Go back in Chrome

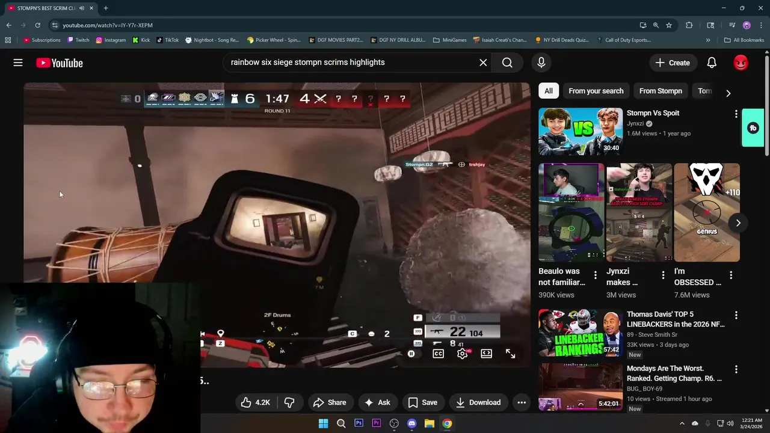click(8, 25)
